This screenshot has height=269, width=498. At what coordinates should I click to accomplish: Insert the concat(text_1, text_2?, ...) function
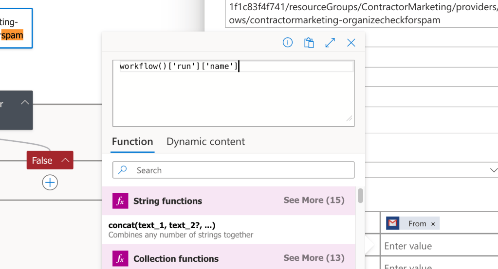(x=229, y=230)
